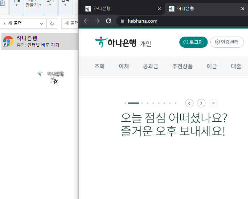Open the 추천상품 menu
248x199 pixels.
click(x=182, y=66)
